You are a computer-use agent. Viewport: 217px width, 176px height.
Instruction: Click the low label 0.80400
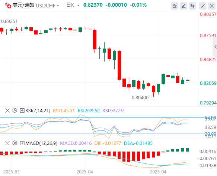[x=140, y=98]
